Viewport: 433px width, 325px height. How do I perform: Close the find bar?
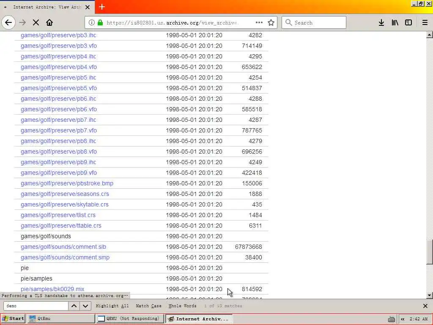tap(425, 306)
